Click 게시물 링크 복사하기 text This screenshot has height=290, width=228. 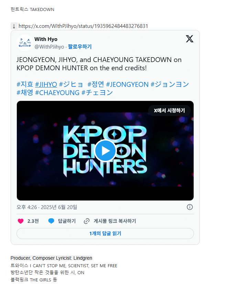(115, 221)
